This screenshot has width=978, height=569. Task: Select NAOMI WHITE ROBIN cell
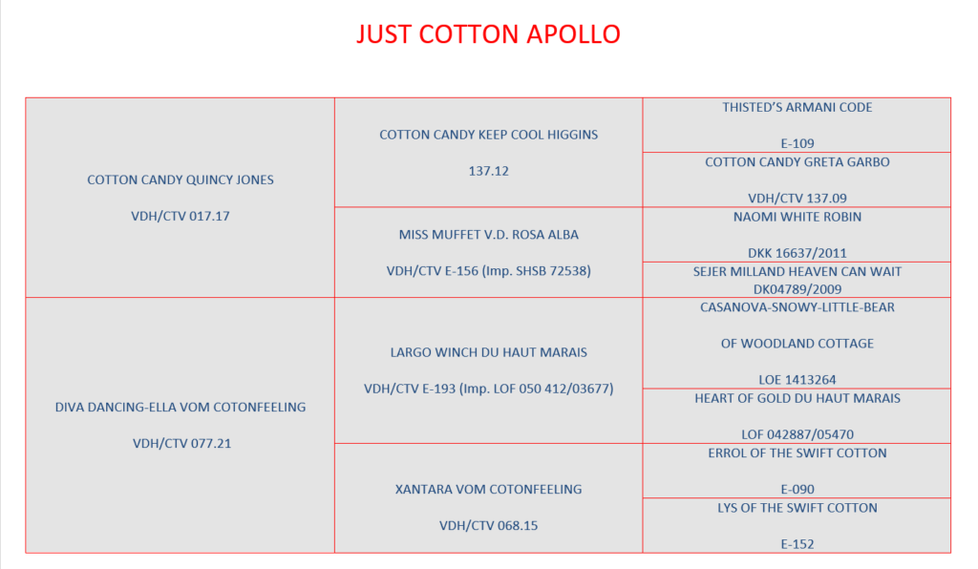point(797,235)
